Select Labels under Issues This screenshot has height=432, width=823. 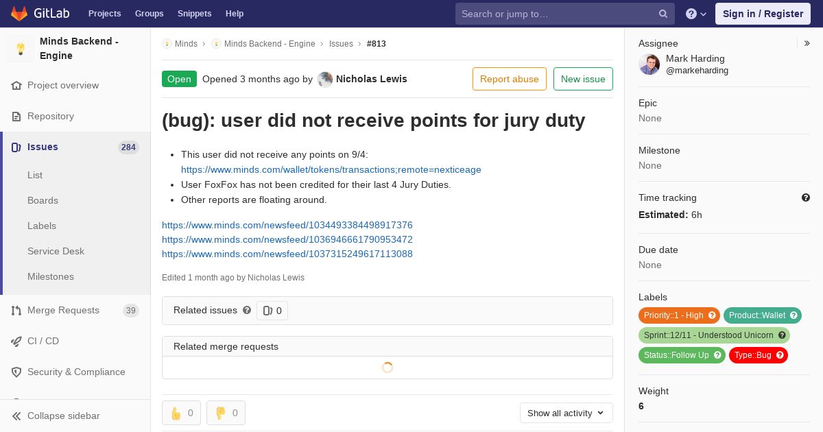(x=42, y=226)
